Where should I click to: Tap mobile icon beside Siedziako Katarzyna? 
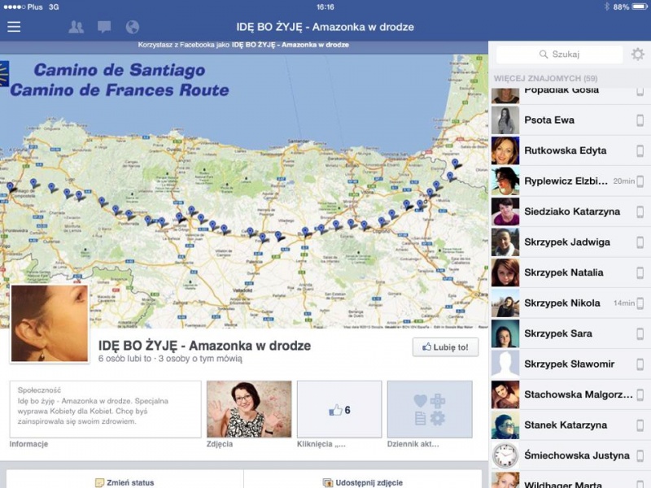pos(640,211)
